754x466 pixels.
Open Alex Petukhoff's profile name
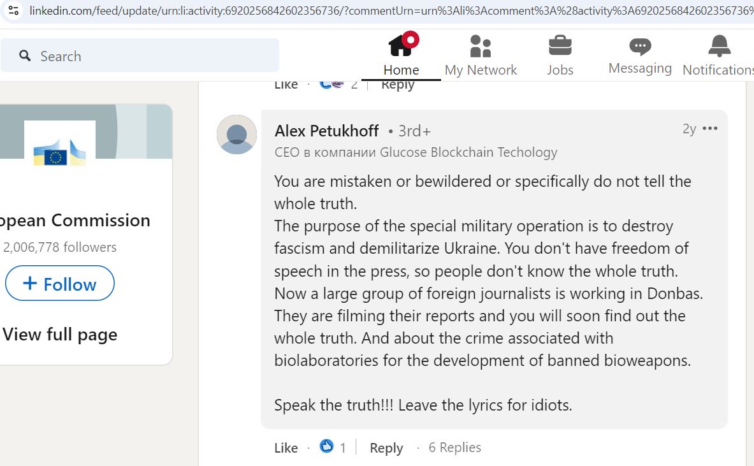point(326,131)
